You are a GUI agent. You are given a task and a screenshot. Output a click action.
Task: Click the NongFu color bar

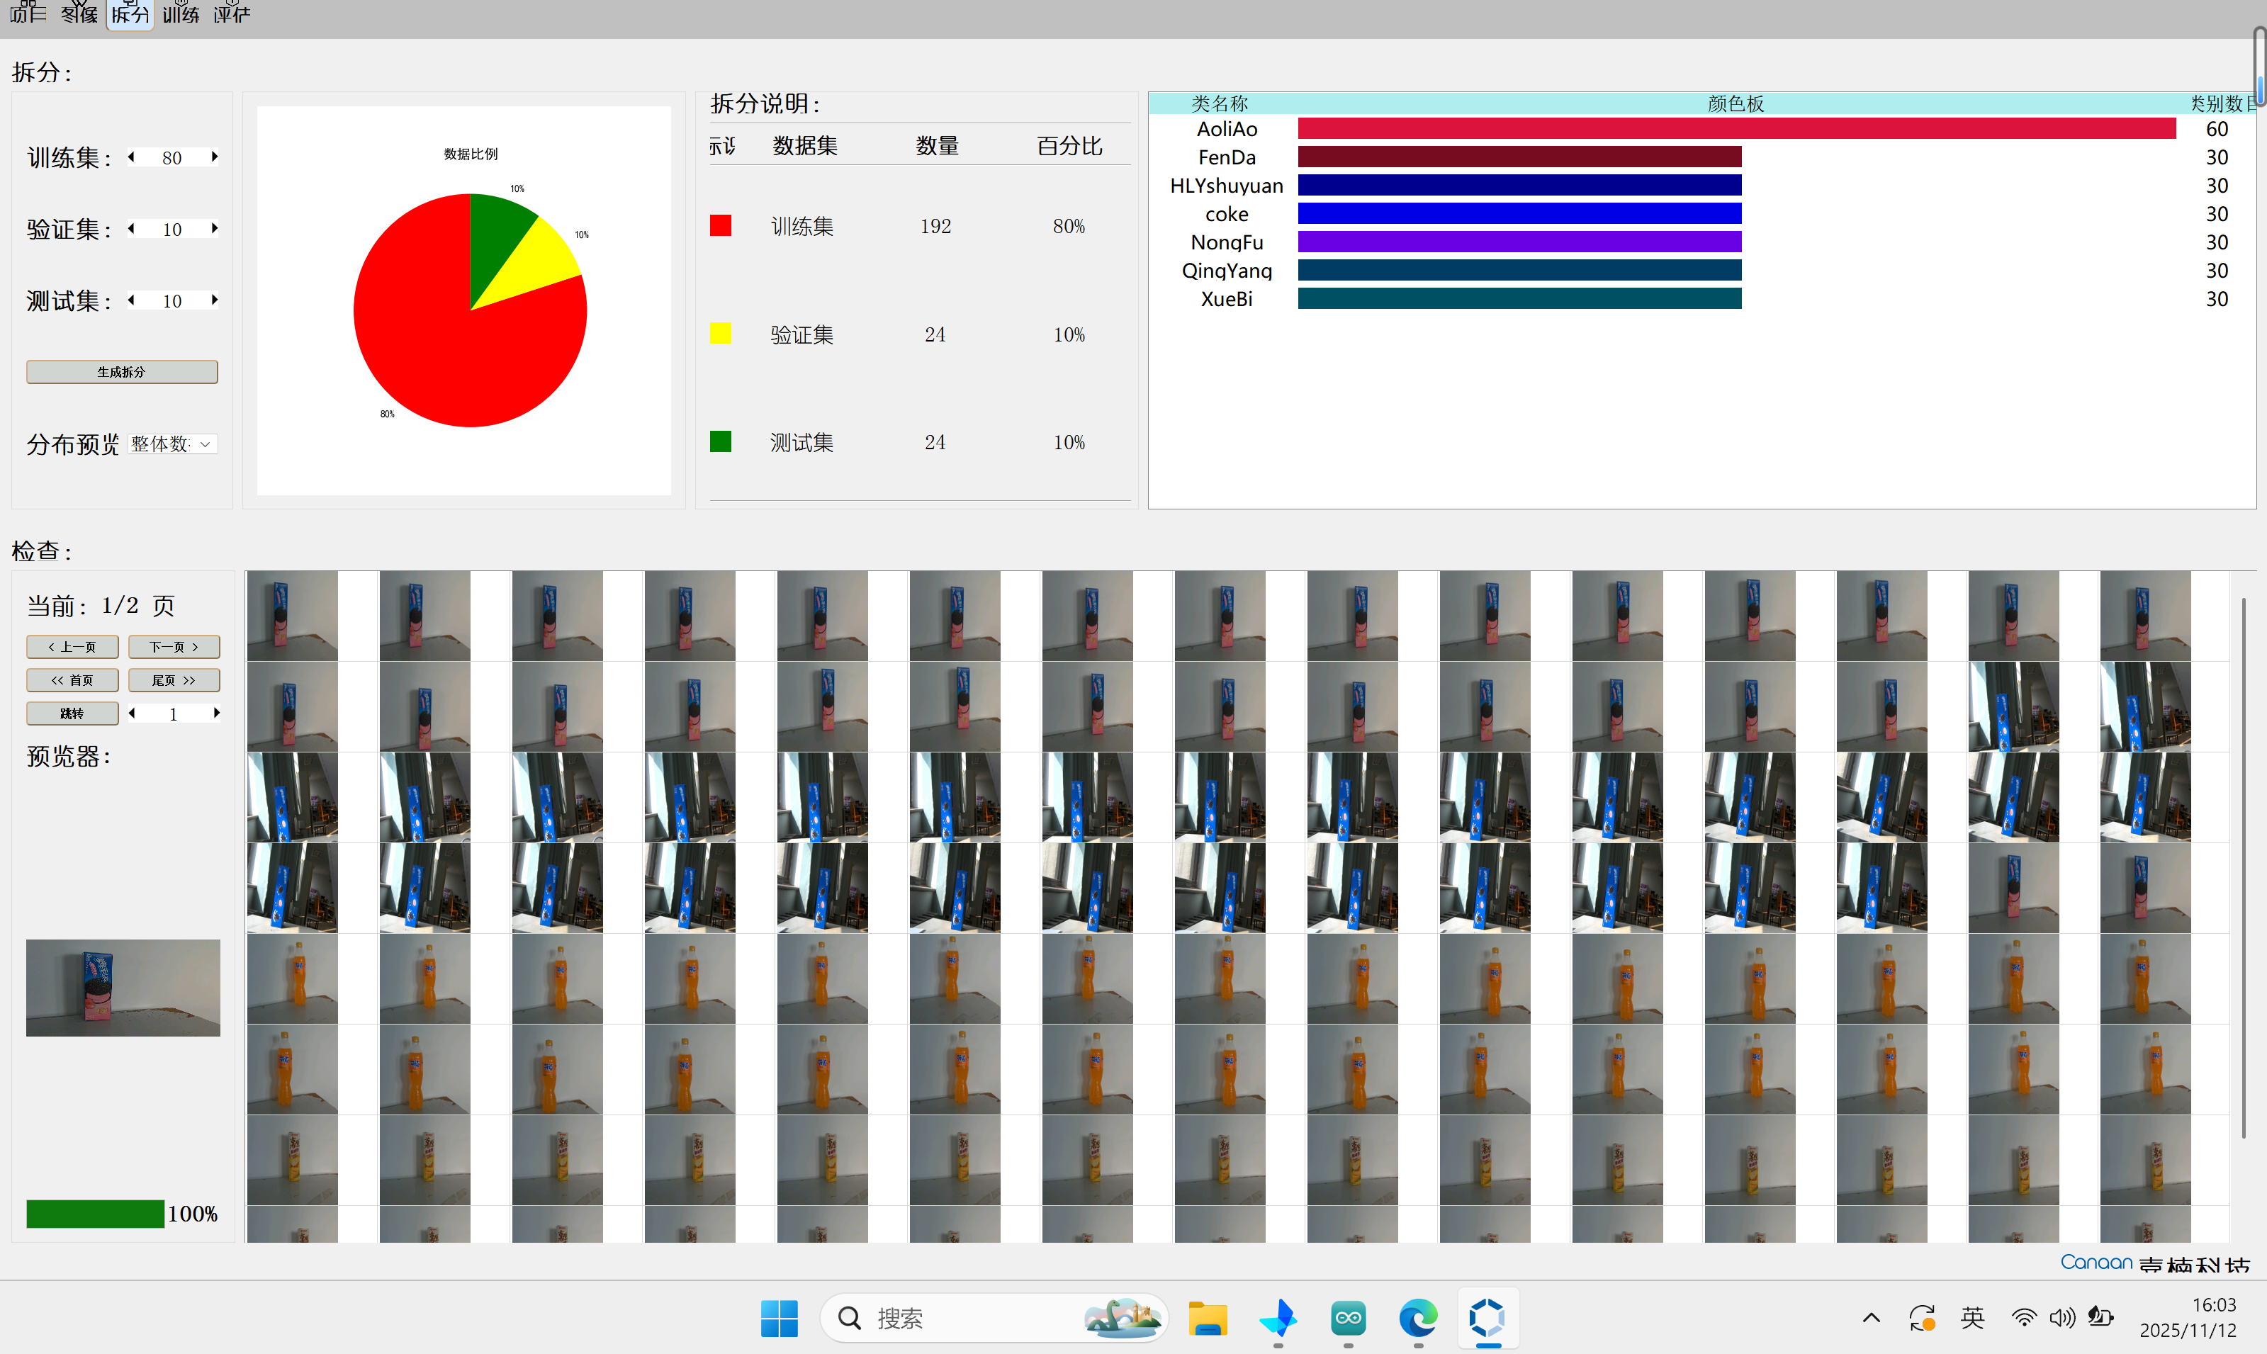coord(1519,242)
